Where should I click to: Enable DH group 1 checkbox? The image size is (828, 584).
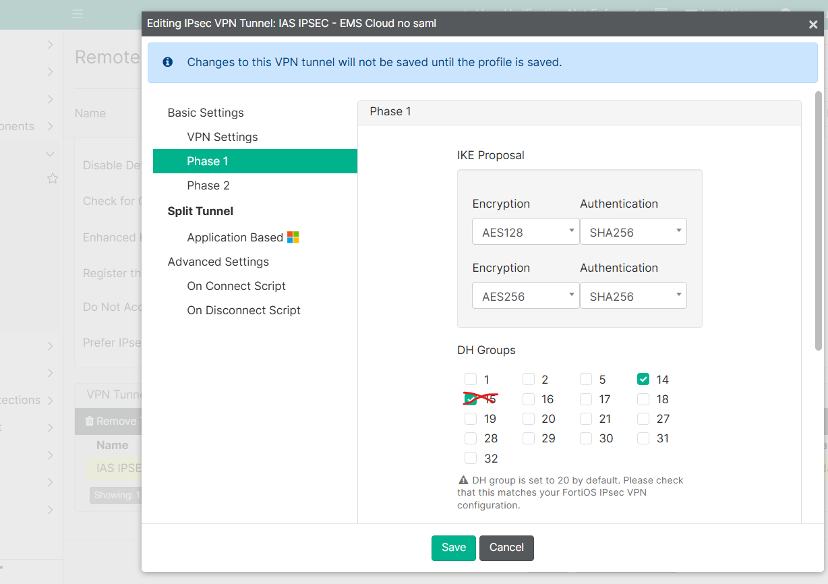point(471,379)
